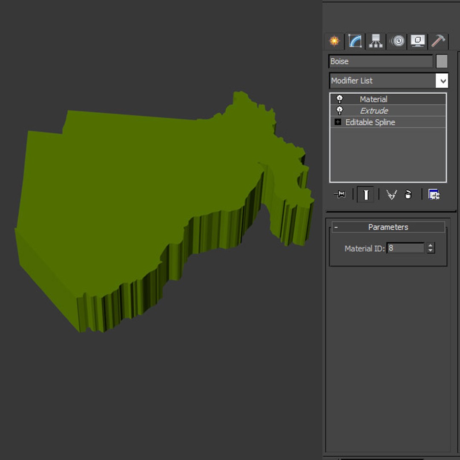Open the Utilities hammer tab
Screen dimensions: 460x460
tap(438, 41)
